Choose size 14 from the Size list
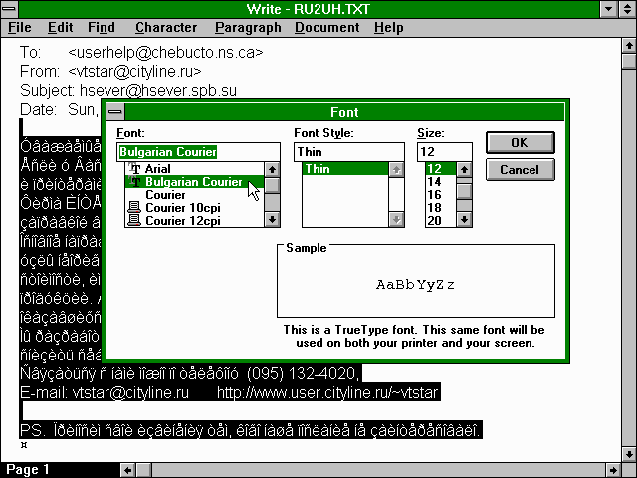Screen dimensions: 637x478 [434, 182]
